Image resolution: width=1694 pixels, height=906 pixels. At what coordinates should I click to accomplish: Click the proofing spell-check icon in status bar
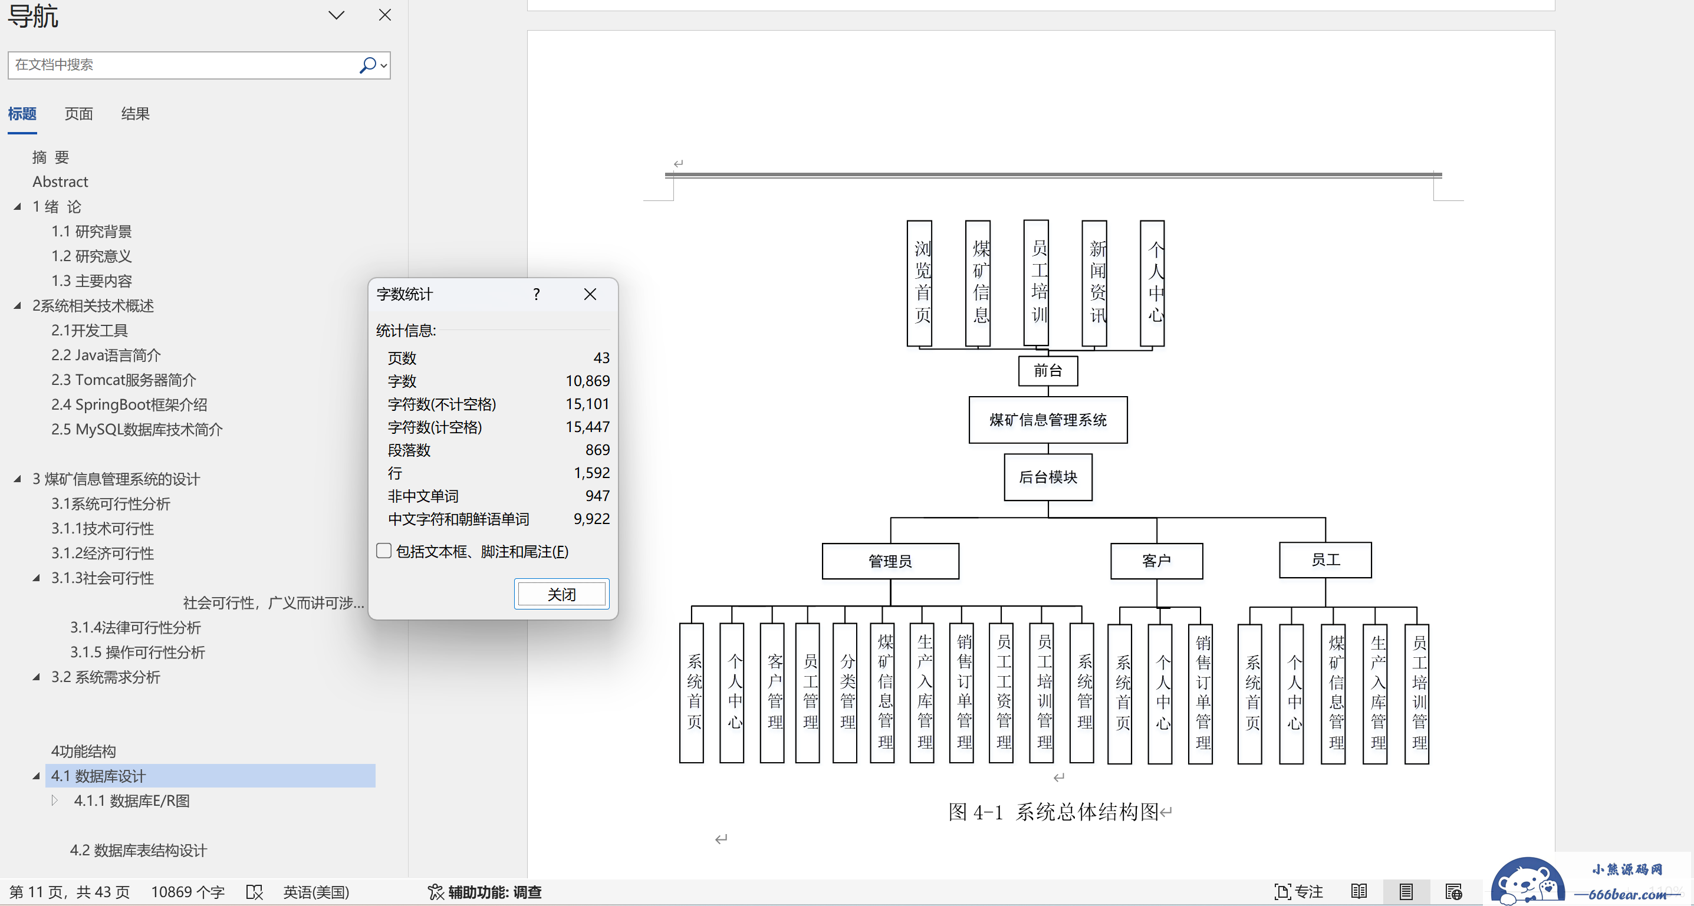pos(255,892)
